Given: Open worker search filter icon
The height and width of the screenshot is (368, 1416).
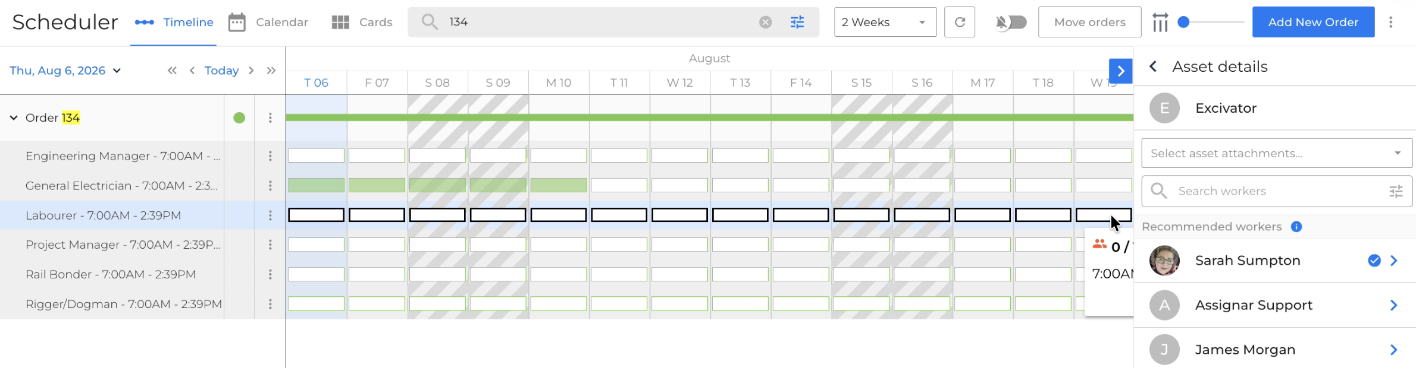Looking at the screenshot, I should pos(1396,191).
